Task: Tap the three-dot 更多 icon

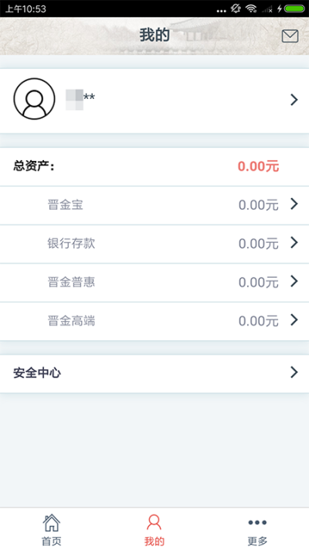Action: tap(257, 523)
